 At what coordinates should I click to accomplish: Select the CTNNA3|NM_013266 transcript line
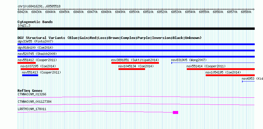[136, 97]
